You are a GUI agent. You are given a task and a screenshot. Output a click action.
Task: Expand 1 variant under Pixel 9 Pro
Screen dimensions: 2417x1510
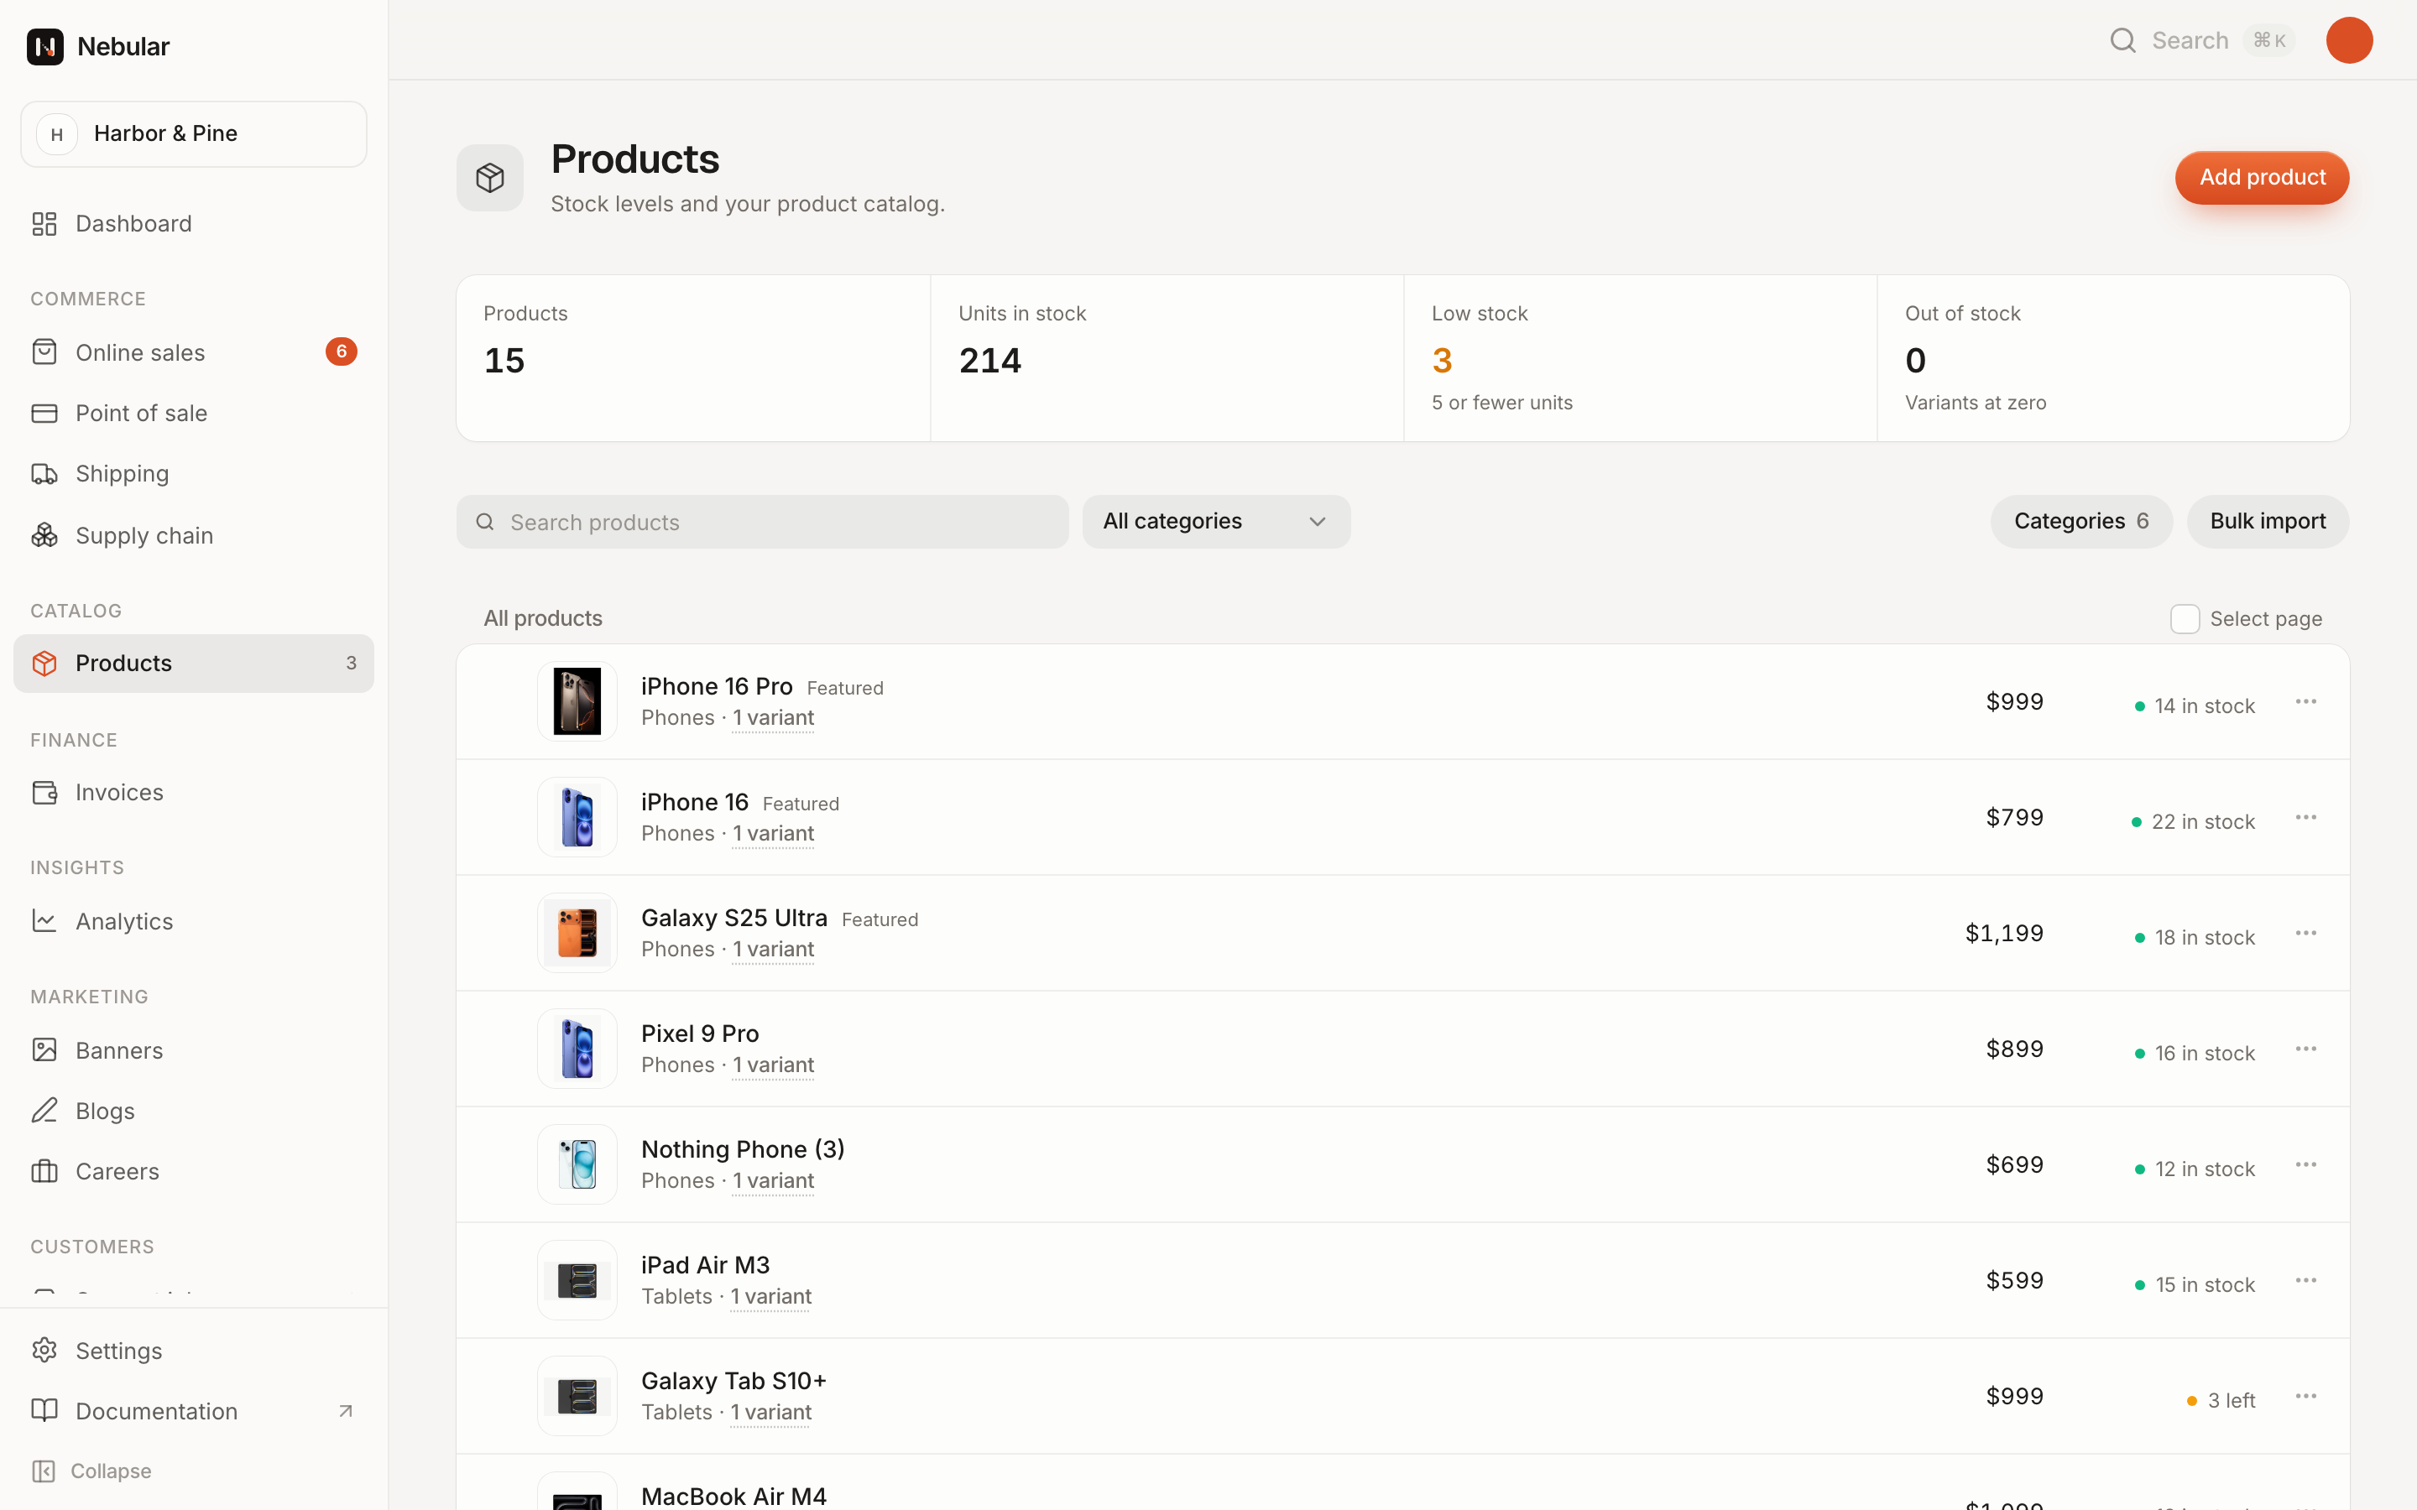coord(773,1065)
